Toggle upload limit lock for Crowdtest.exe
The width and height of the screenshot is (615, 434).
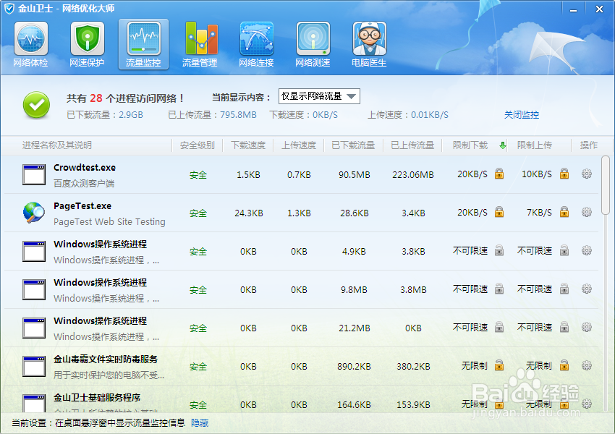(564, 174)
